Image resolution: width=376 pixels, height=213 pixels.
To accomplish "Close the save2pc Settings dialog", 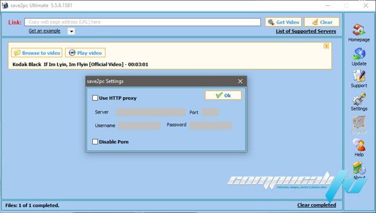I will pyautogui.click(x=240, y=81).
